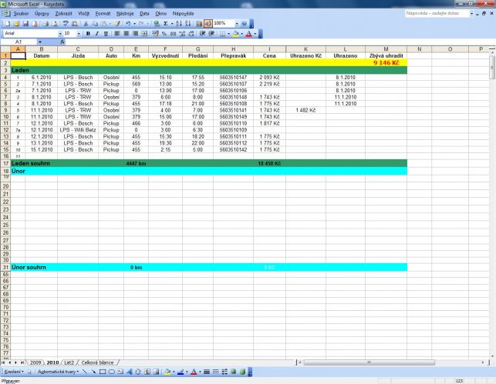Go to the first sheet tab with the navigation arrow
Image resolution: width=496 pixels, height=384 pixels.
4,362
